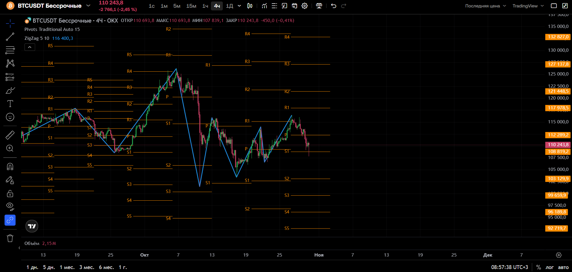The width and height of the screenshot is (572, 272).
Task: Delete drawings with the trash icon
Action: point(10,238)
